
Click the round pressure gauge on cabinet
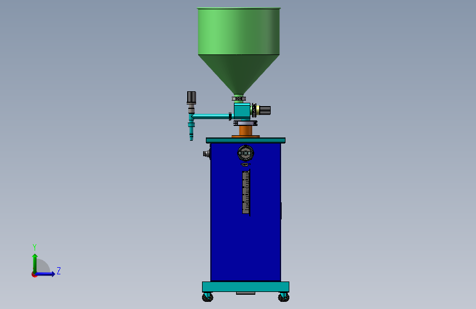(x=245, y=153)
